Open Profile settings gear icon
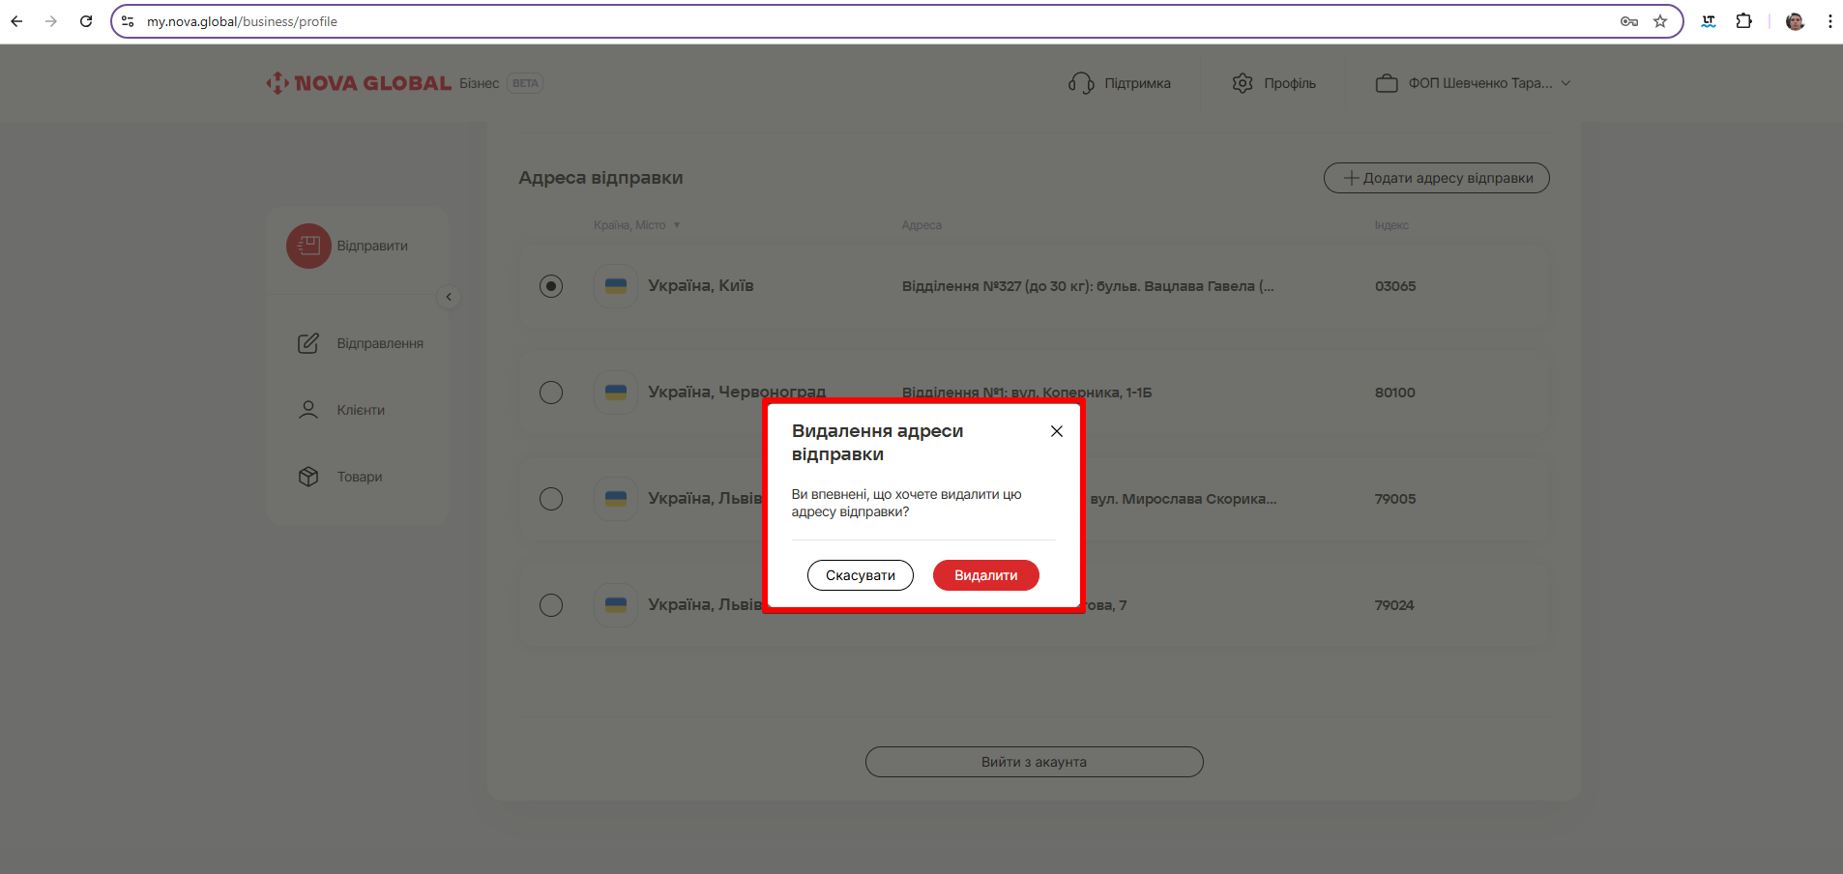 coord(1243,83)
